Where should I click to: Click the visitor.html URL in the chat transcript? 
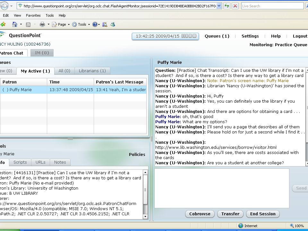pos(216,148)
